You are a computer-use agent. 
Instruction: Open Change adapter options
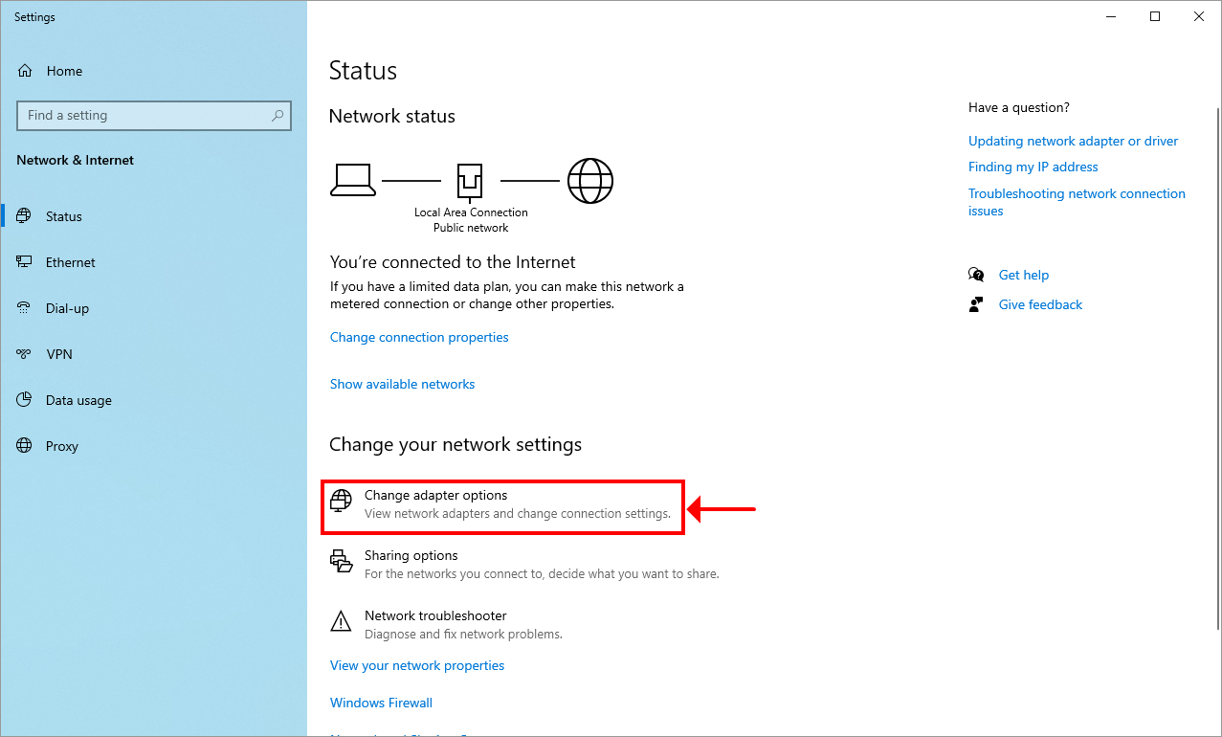click(x=435, y=496)
